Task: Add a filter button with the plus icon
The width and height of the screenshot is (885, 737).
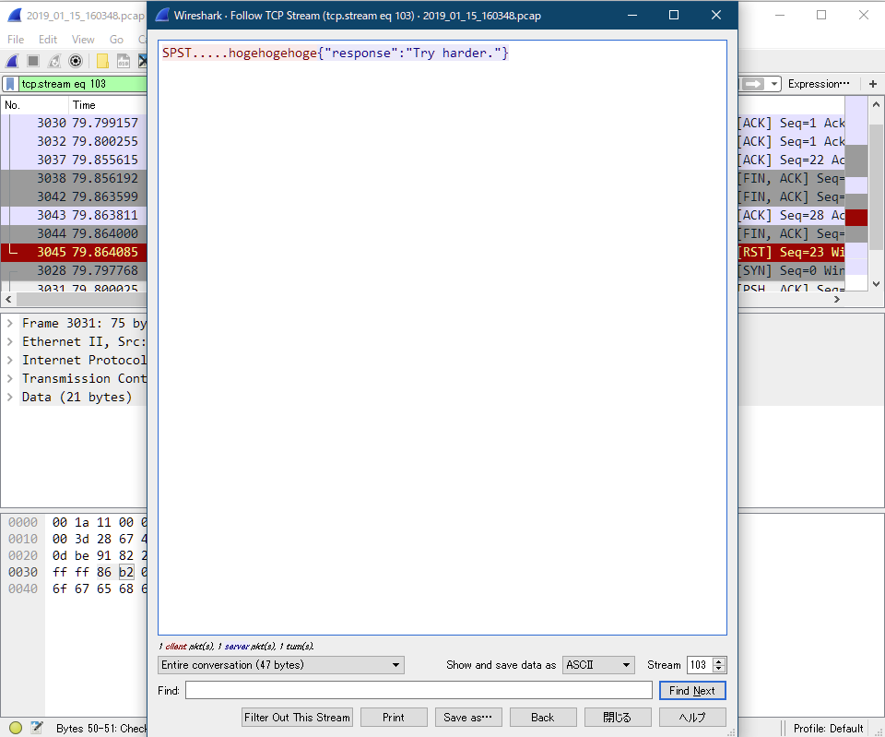Action: pos(873,84)
